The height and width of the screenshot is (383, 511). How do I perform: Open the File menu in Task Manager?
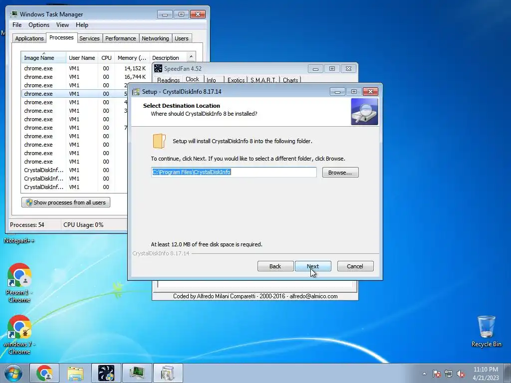[17, 25]
